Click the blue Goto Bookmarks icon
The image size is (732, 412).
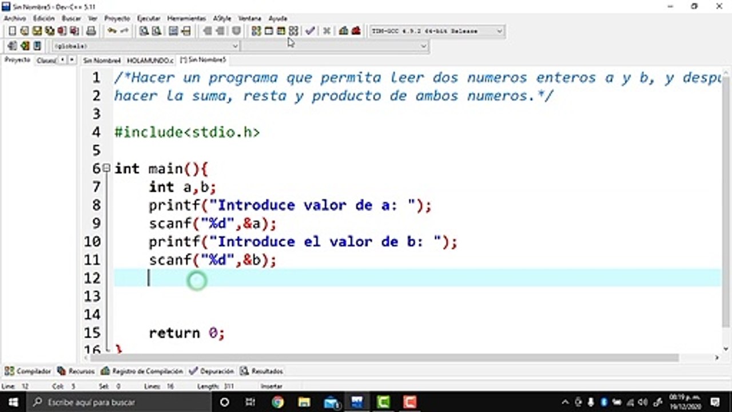pos(37,46)
